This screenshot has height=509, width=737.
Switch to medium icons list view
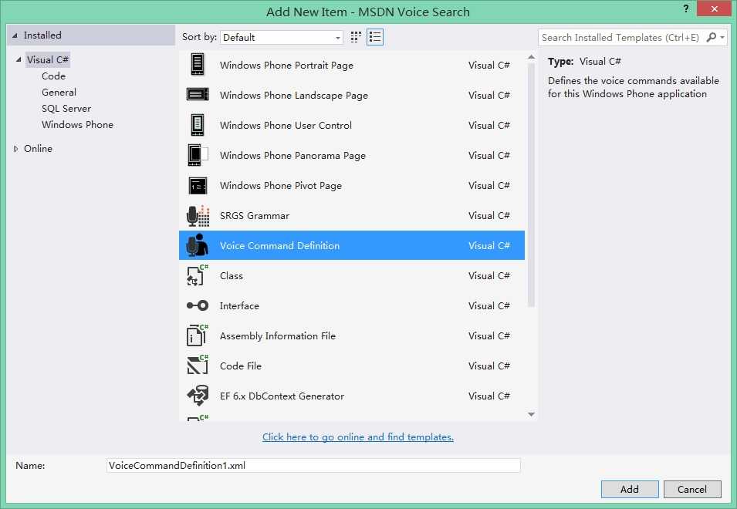tap(375, 37)
